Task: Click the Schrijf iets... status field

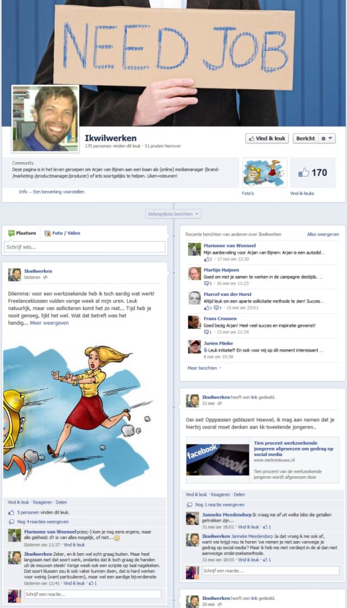Action: pos(85,247)
